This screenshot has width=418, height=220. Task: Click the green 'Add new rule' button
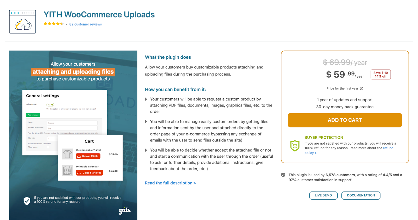coord(33,115)
